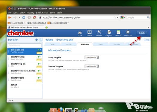Toggle green active dot on Directory /icons

point(39,78)
